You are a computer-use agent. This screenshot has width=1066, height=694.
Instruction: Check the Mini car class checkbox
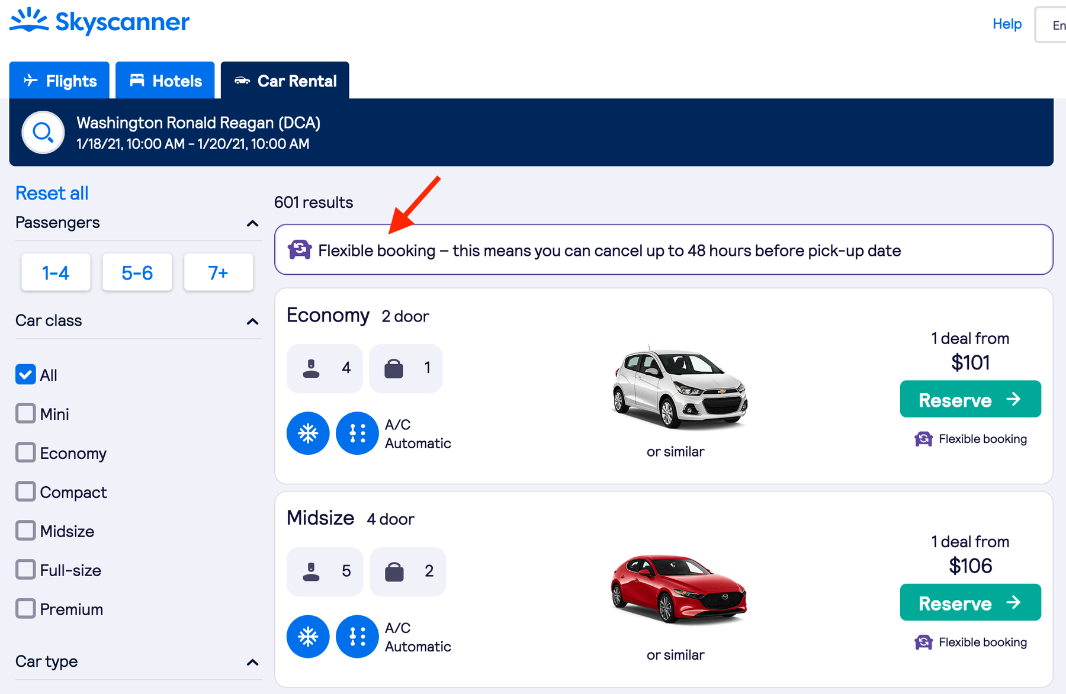click(25, 413)
